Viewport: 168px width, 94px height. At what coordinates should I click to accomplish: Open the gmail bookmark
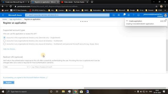click(5, 10)
